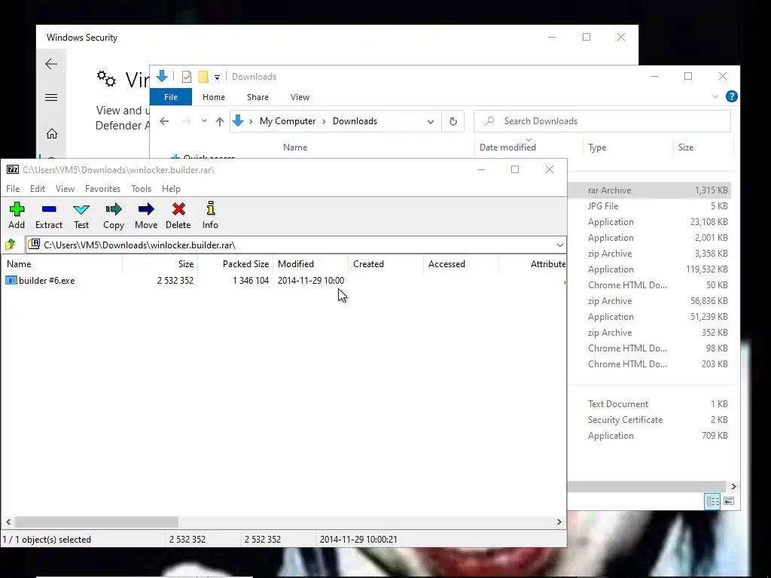Image resolution: width=771 pixels, height=578 pixels.
Task: Click inside the Search Downloads box
Action: pos(602,121)
